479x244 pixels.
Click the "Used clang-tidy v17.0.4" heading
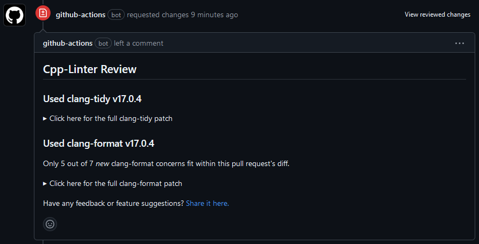[x=96, y=98]
